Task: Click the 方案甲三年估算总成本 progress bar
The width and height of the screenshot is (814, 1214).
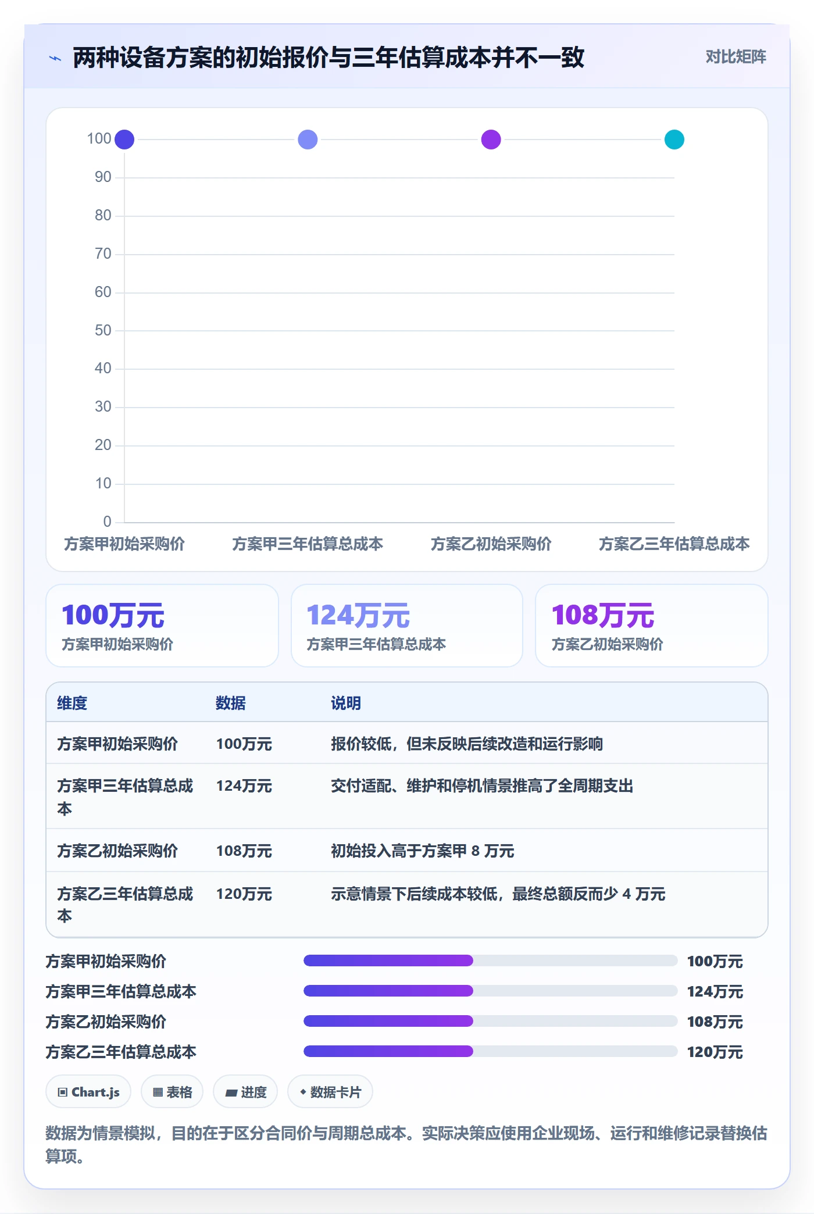Action: pyautogui.click(x=490, y=991)
